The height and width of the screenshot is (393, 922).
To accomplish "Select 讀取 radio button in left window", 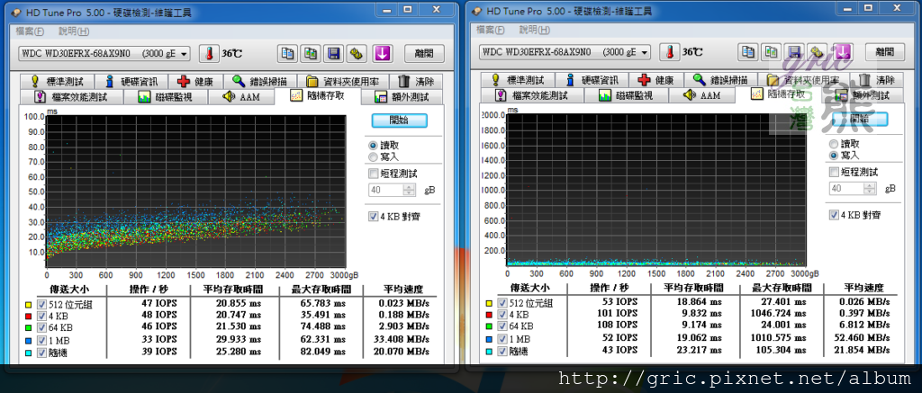I will 373,145.
